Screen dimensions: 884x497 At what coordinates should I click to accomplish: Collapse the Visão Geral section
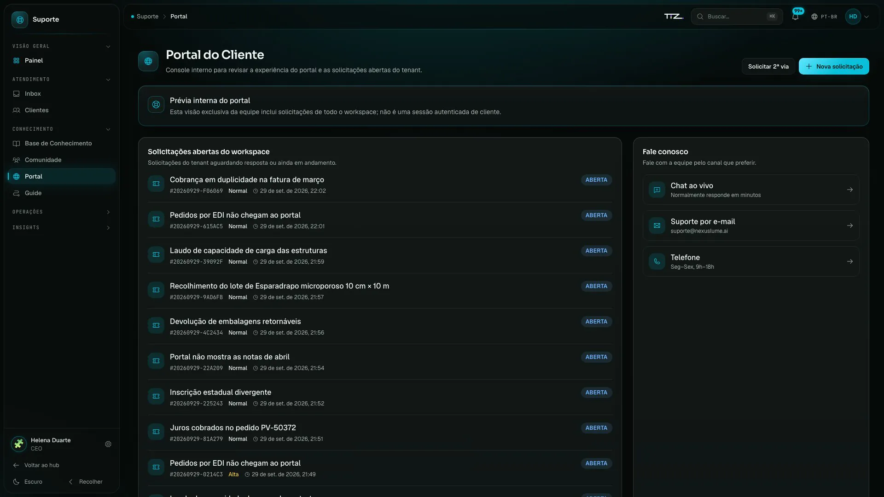(x=62, y=46)
